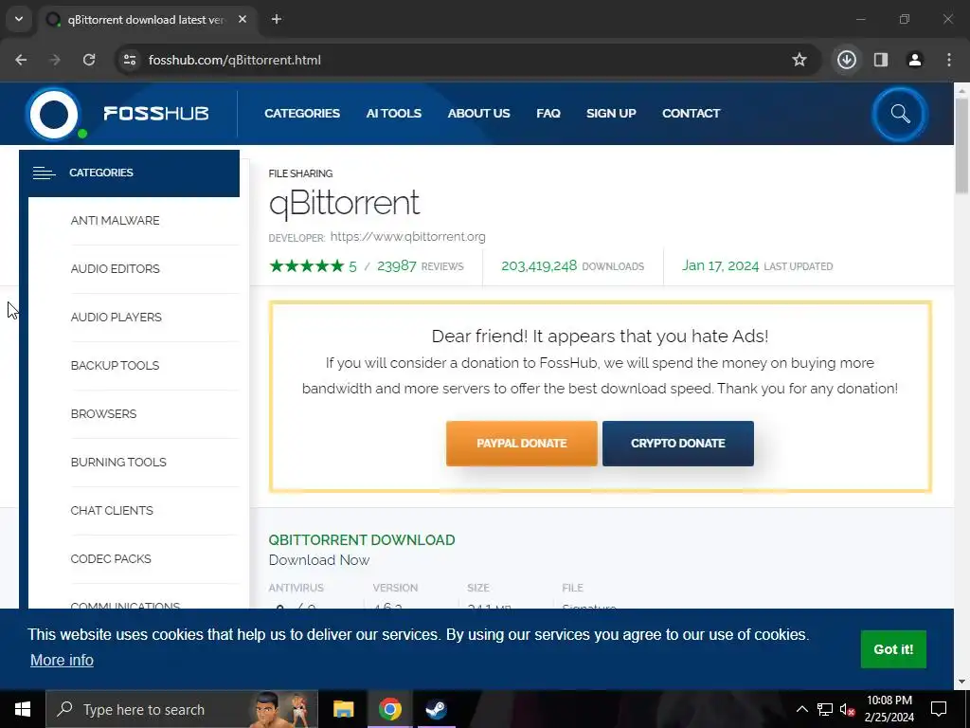Open the FAQ page
Image resolution: width=970 pixels, height=728 pixels.
click(x=548, y=114)
